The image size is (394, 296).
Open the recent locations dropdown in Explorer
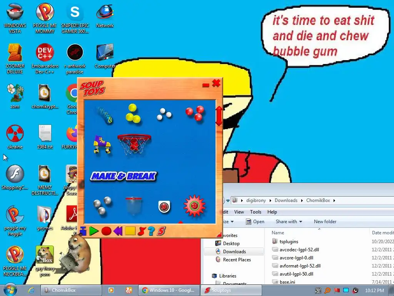[x=228, y=200]
